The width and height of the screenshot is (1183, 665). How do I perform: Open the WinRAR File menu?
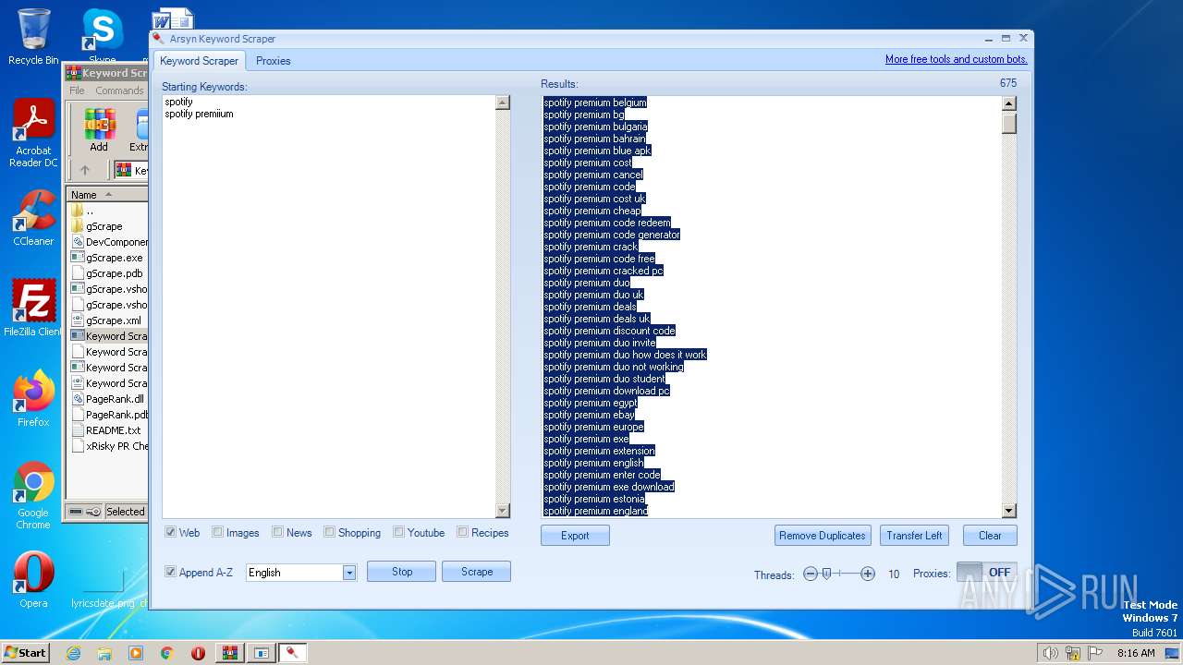[77, 91]
